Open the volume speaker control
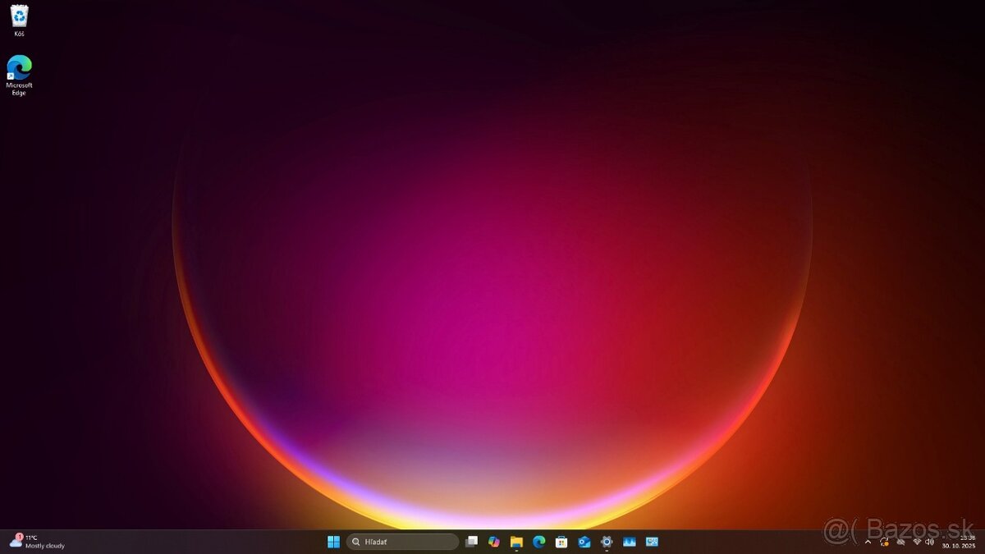This screenshot has height=554, width=985. point(930,542)
